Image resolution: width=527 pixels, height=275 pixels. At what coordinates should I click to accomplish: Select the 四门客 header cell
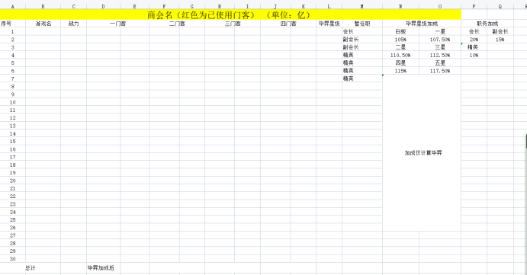click(x=288, y=24)
